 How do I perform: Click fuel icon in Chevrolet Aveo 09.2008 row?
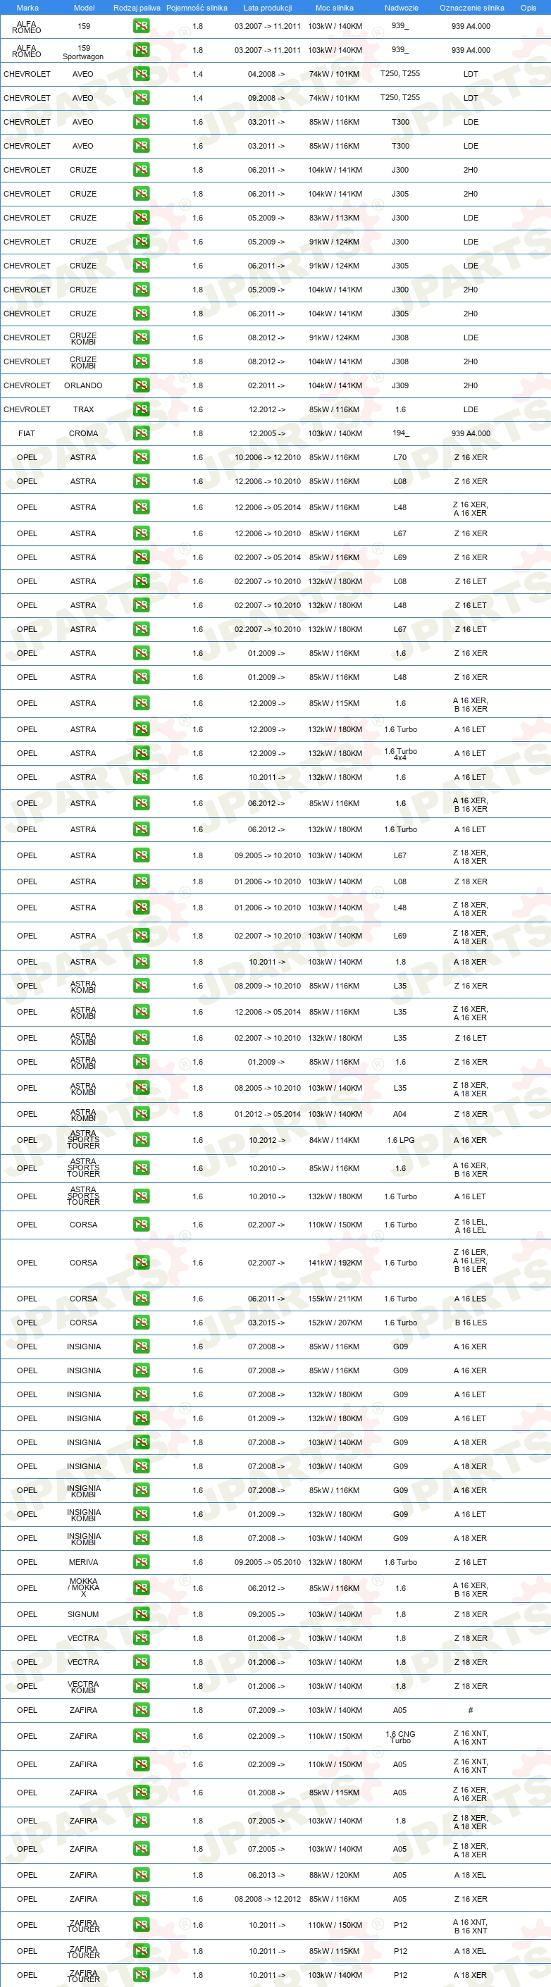tap(141, 98)
